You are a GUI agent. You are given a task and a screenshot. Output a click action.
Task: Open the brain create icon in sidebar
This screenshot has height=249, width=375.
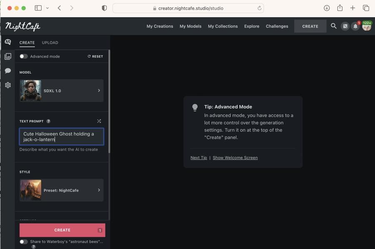tap(8, 42)
